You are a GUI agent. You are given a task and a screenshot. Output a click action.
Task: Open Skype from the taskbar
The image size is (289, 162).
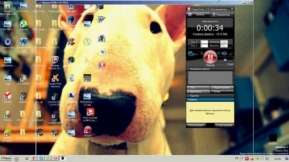(x=41, y=158)
